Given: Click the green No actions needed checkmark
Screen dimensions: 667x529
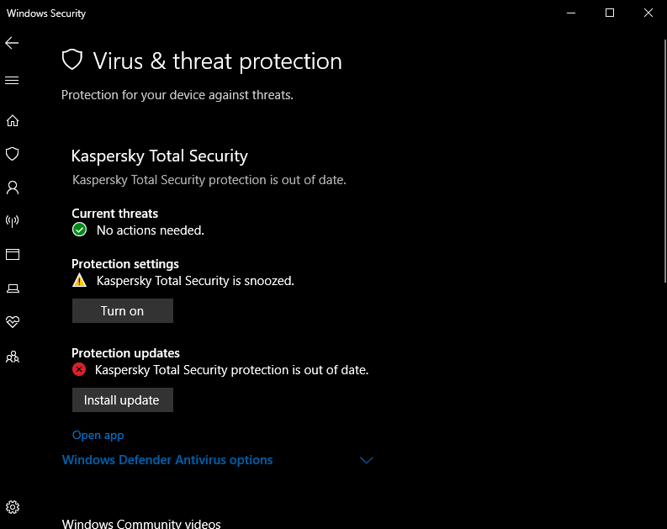Looking at the screenshot, I should pyautogui.click(x=79, y=230).
